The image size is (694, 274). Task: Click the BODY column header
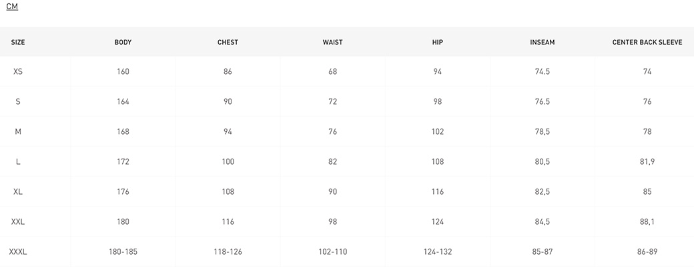point(123,43)
